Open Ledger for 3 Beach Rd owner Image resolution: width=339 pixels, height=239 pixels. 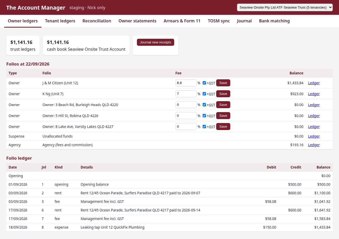point(314,105)
